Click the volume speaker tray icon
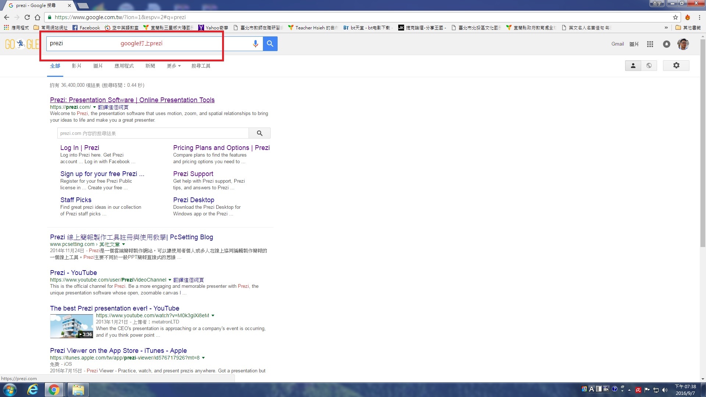The height and width of the screenshot is (397, 706). pos(665,390)
